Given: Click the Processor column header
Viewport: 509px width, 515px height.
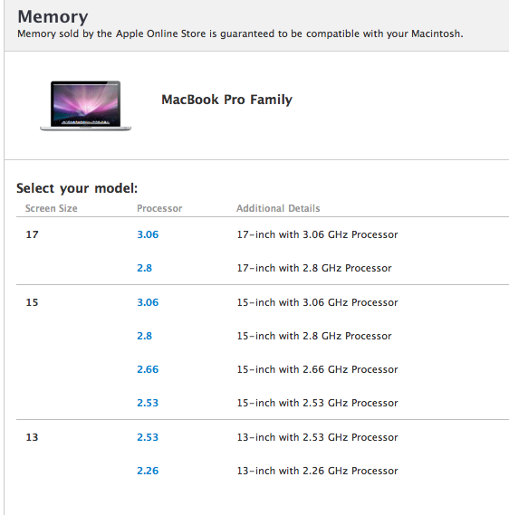Looking at the screenshot, I should tap(159, 208).
